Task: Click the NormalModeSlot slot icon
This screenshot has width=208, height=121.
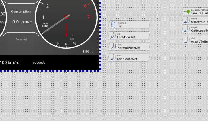Action: point(113,47)
